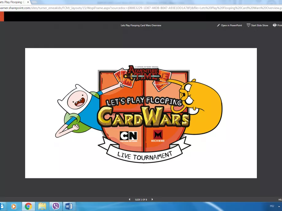This screenshot has width=282, height=211.
Task: Open Windows Media Player from taskbar
Action: coord(14,206)
